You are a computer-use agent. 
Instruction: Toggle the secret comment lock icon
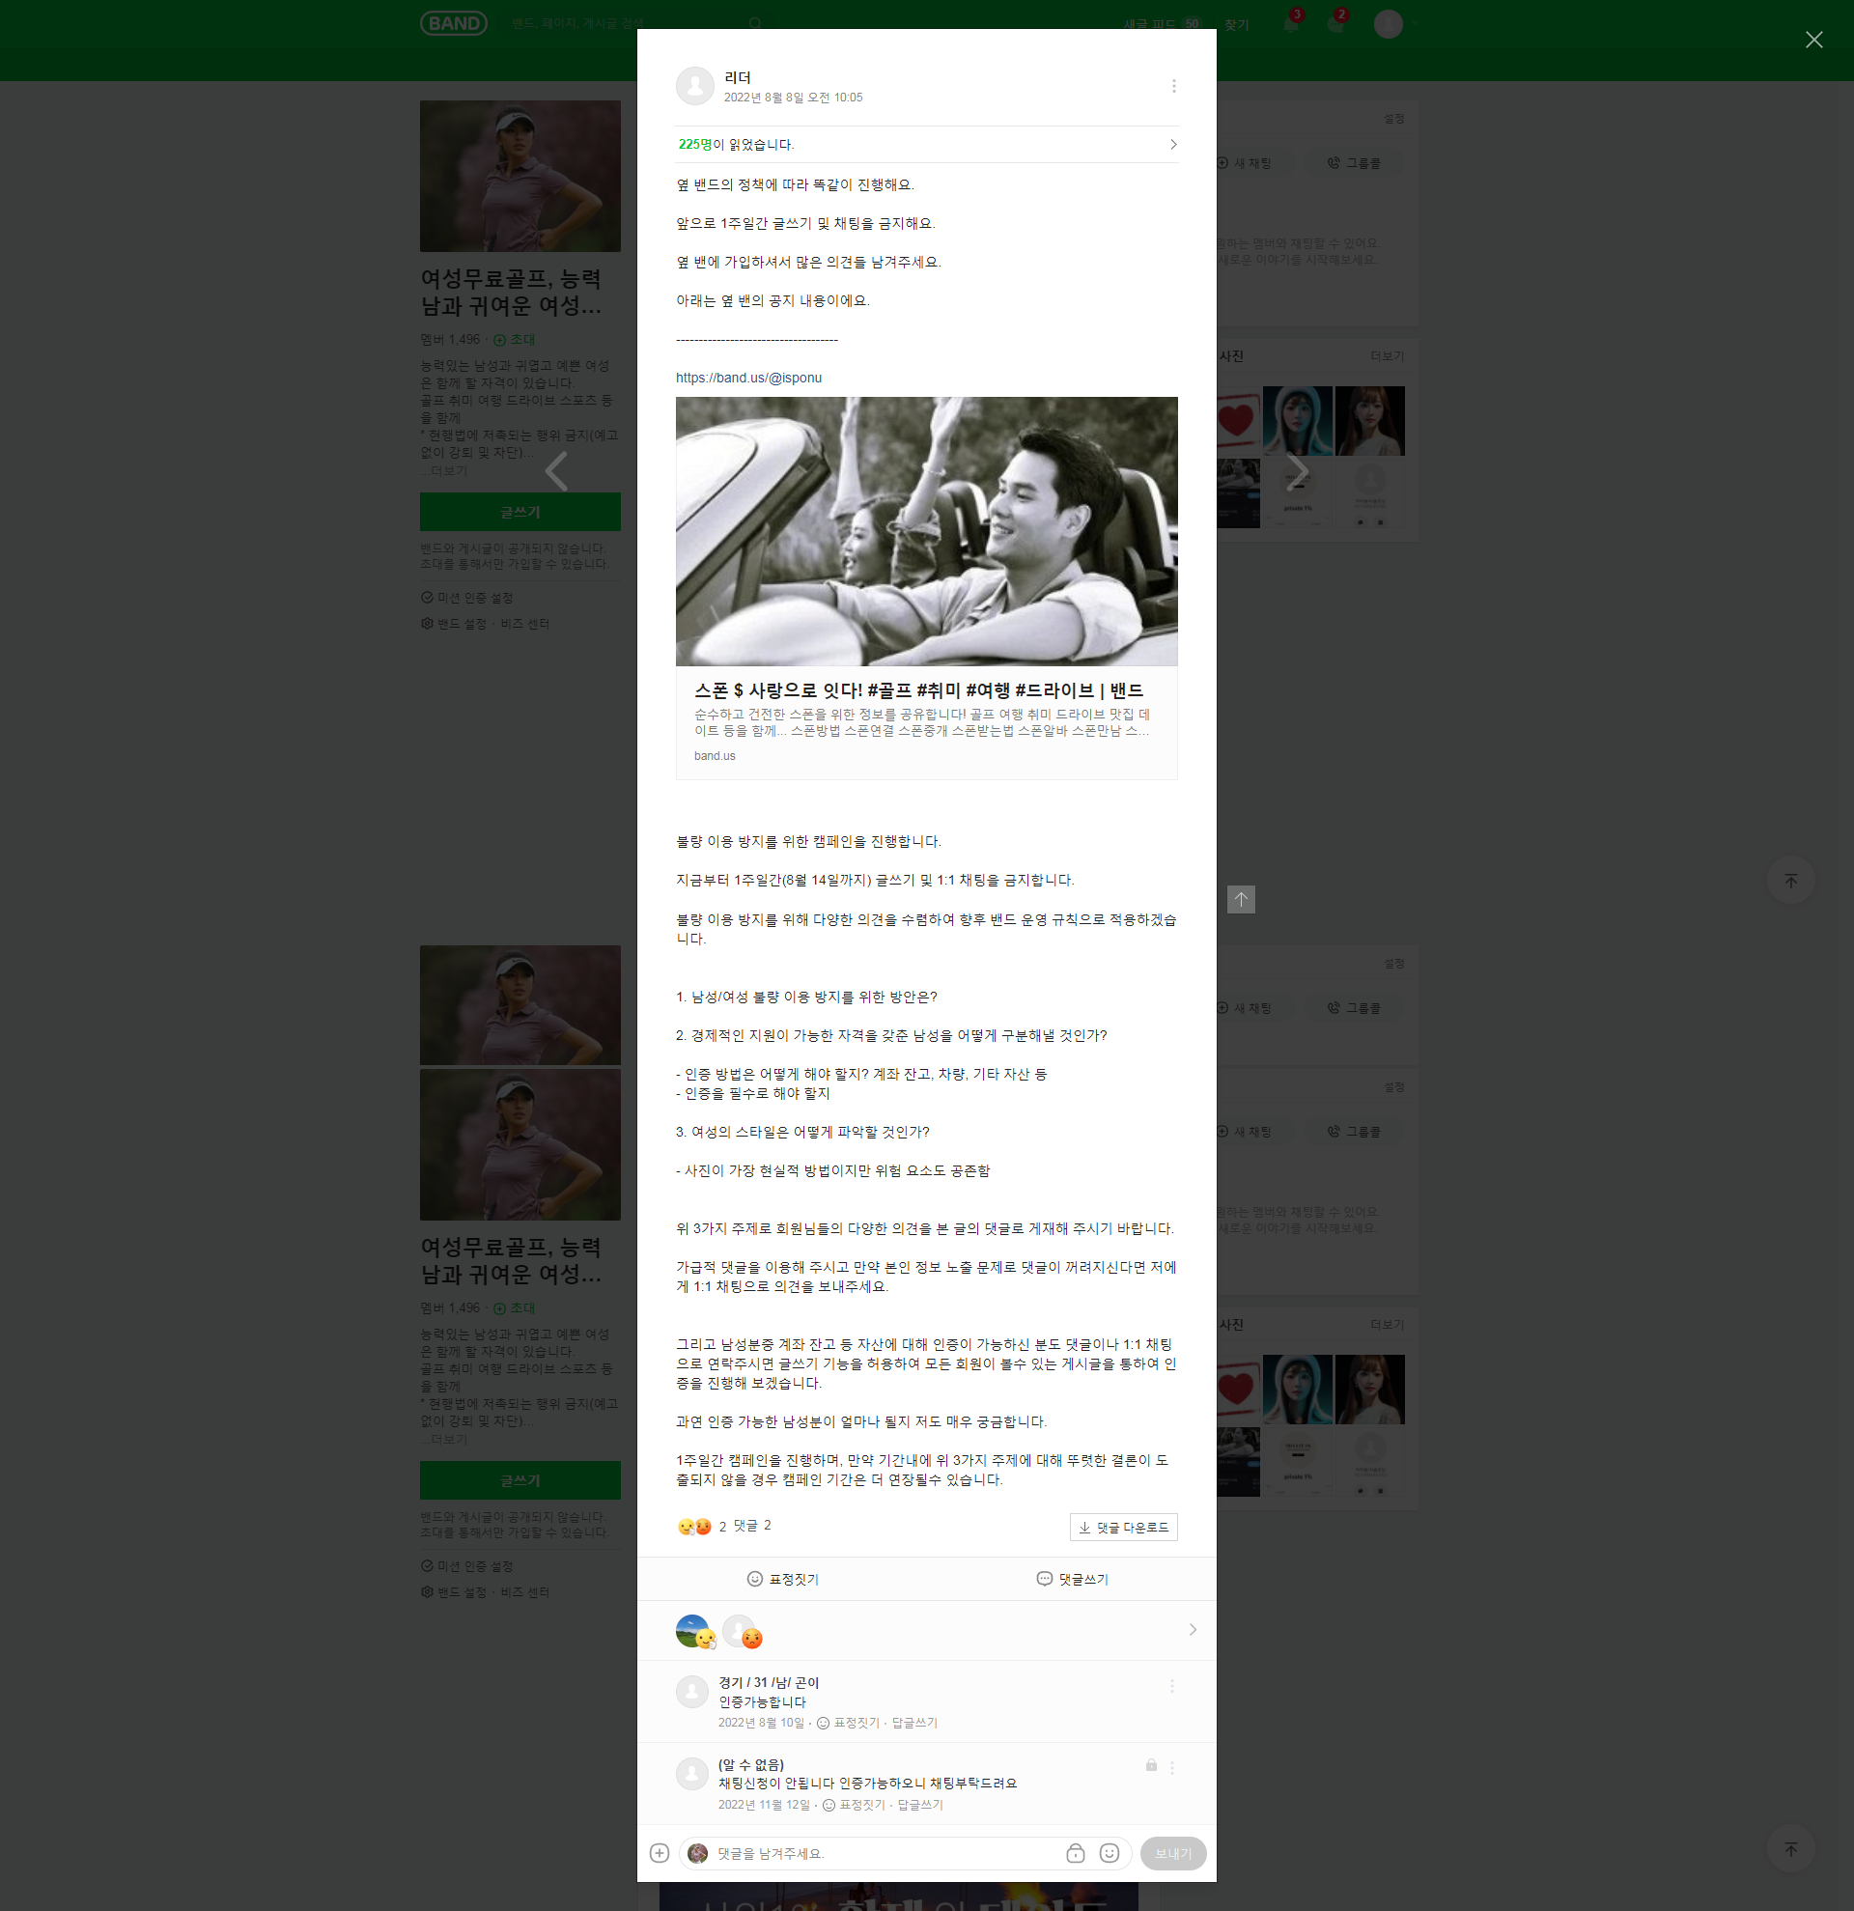(x=1075, y=1852)
